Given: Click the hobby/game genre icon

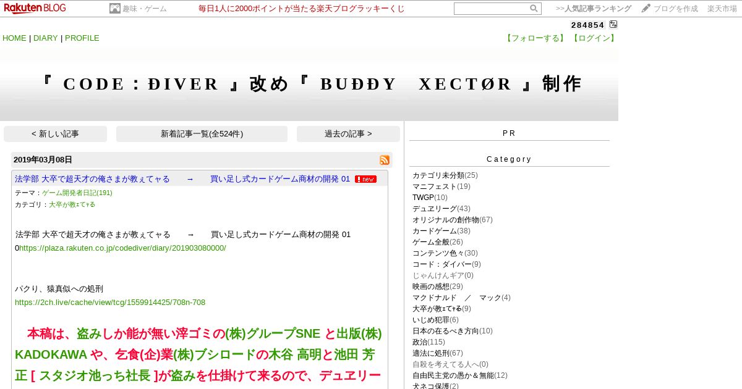Looking at the screenshot, I should pyautogui.click(x=114, y=9).
